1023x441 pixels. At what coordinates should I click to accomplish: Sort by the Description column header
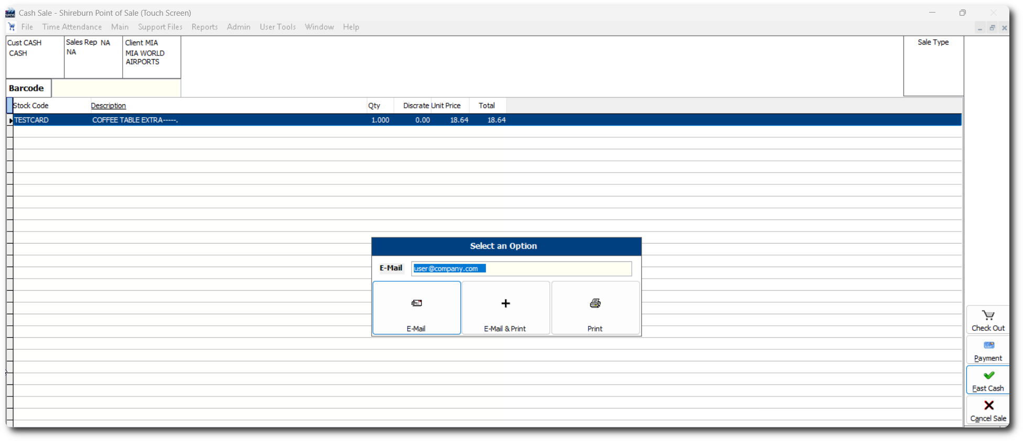(x=109, y=106)
